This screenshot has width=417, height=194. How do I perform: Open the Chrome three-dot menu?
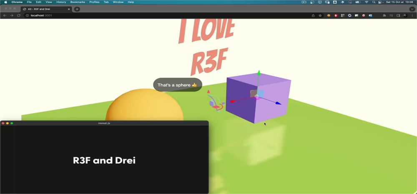412,15
